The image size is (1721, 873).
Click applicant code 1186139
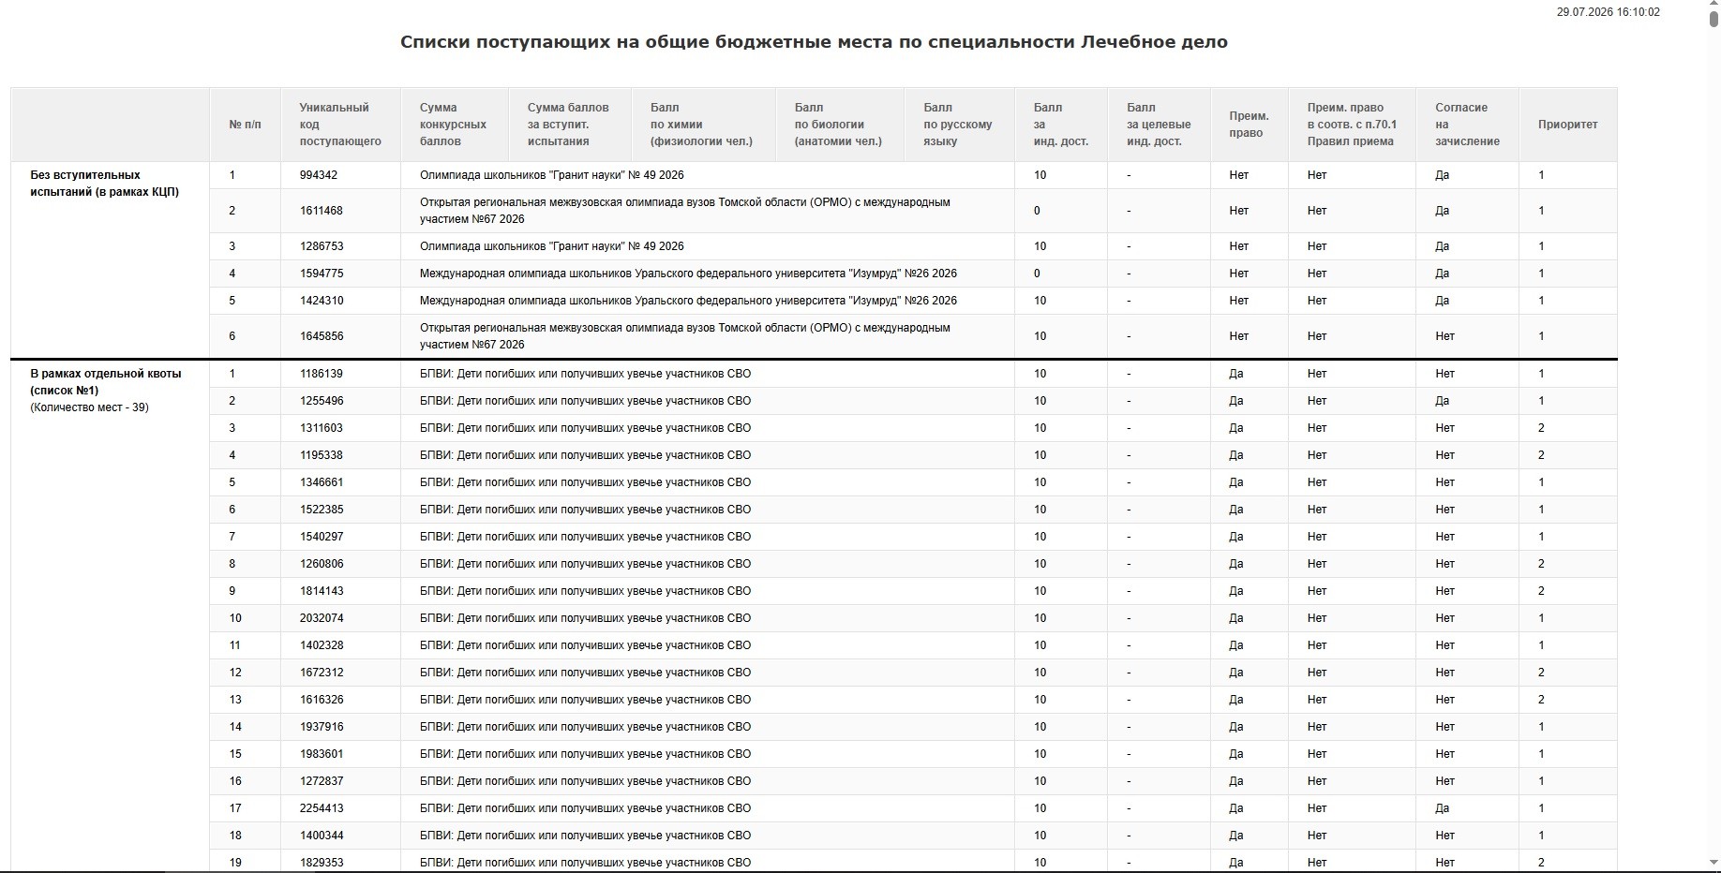tap(322, 374)
